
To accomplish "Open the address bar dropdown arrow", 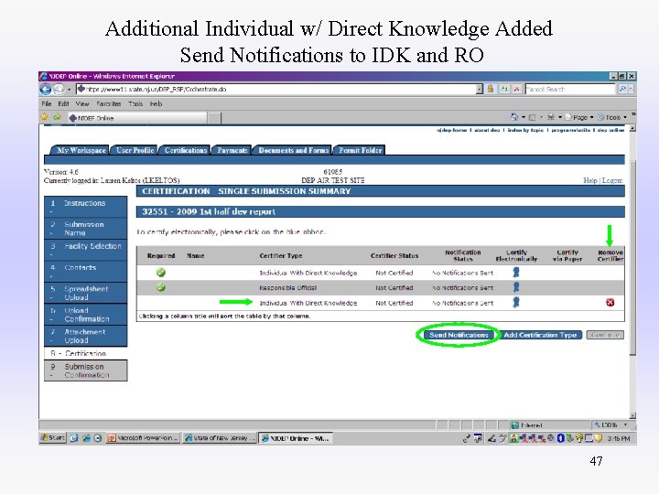I will (x=479, y=89).
